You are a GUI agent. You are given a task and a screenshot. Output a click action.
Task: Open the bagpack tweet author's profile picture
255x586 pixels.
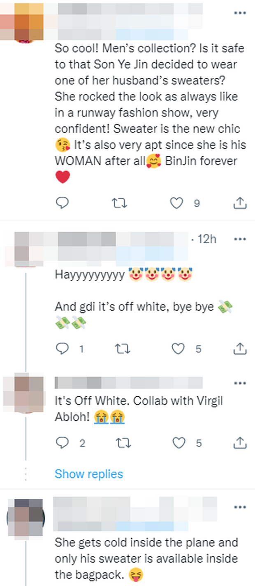coord(28,518)
